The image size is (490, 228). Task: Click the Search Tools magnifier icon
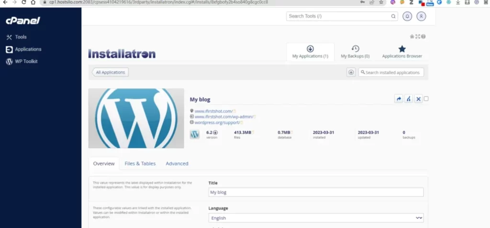coord(393,16)
